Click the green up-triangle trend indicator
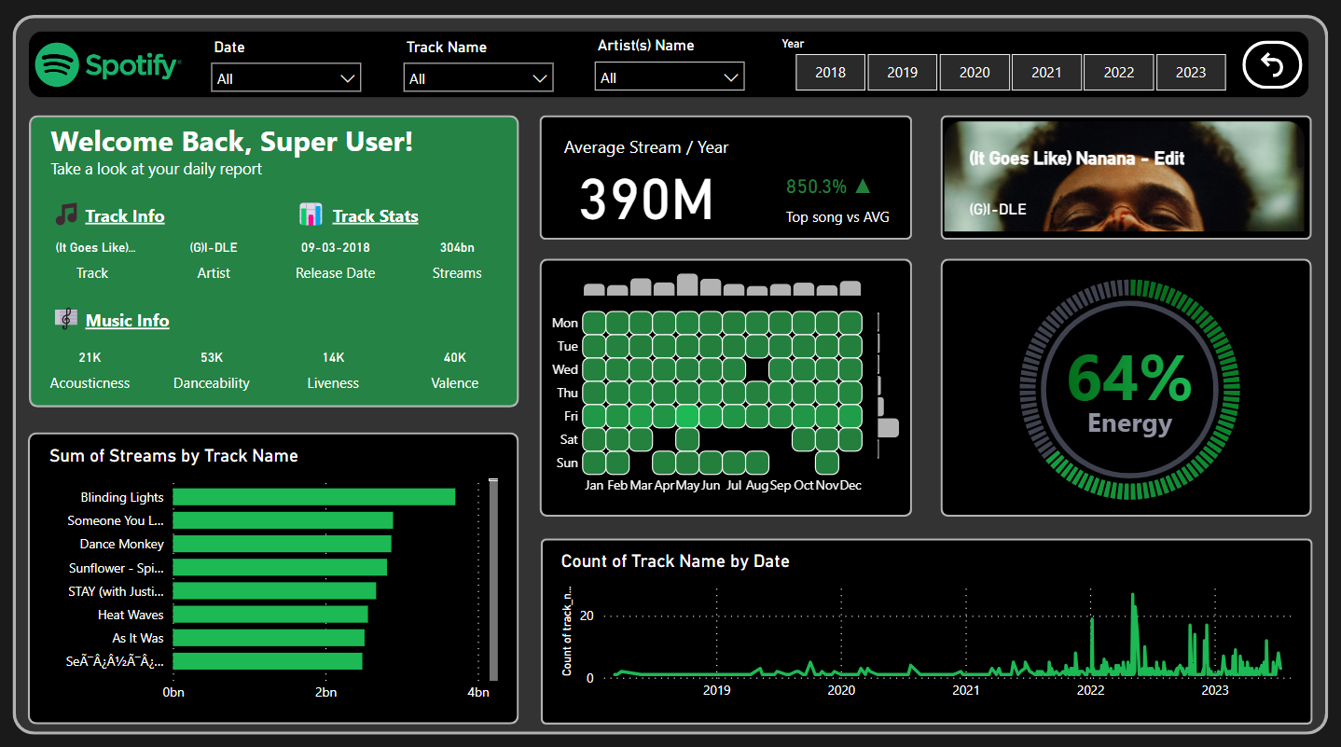The image size is (1341, 747). coord(863,187)
